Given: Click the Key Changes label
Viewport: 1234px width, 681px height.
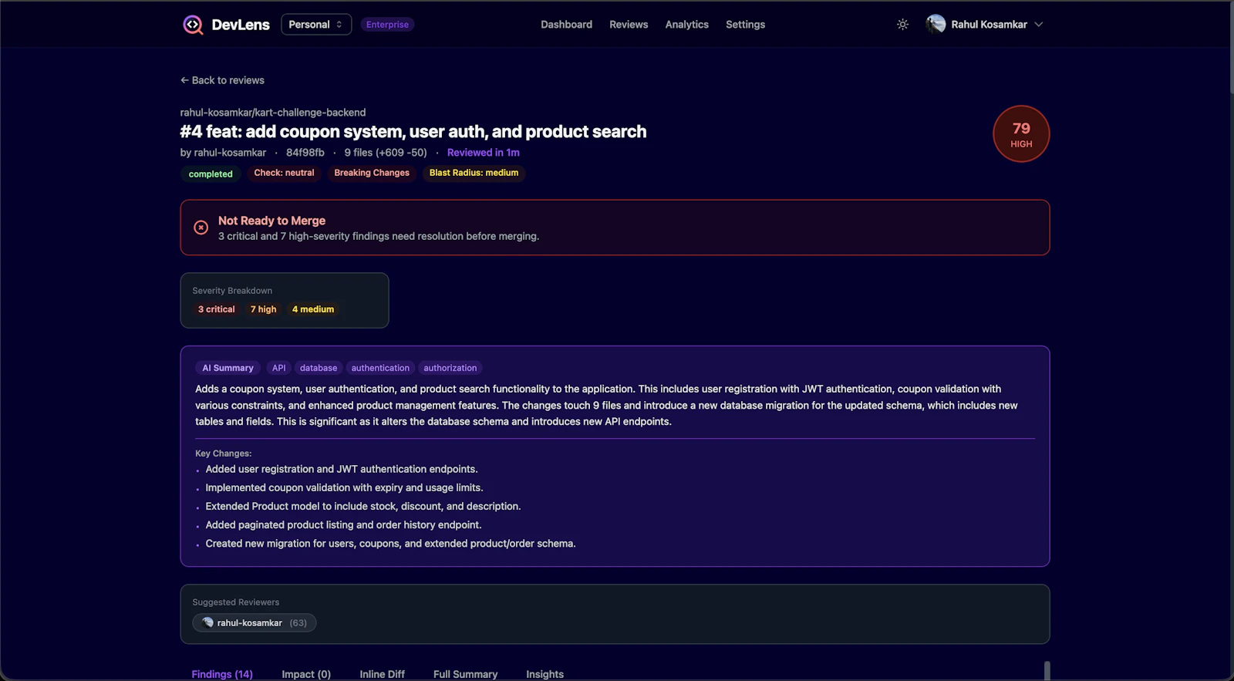Looking at the screenshot, I should point(224,453).
